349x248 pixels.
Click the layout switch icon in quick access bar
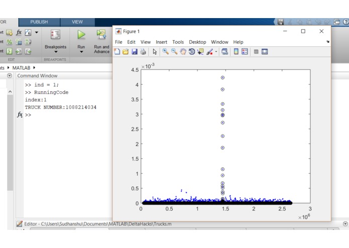tap(337, 22)
